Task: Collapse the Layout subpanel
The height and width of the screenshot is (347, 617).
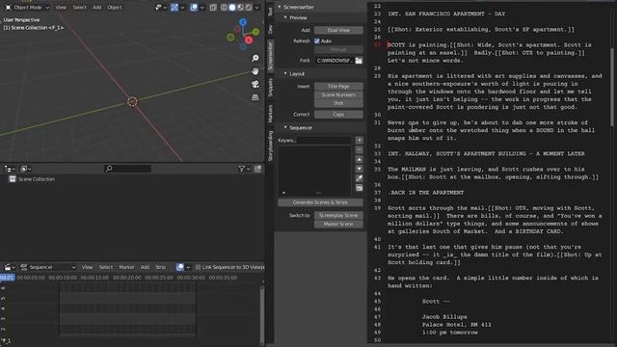Action: pyautogui.click(x=285, y=74)
